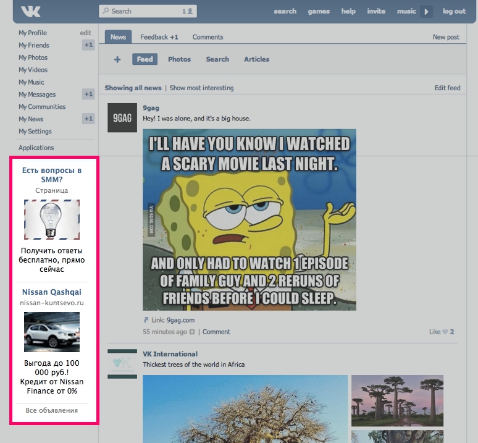Click the gear icon next to 55 minutes ago
The height and width of the screenshot is (443, 478).
(x=192, y=332)
